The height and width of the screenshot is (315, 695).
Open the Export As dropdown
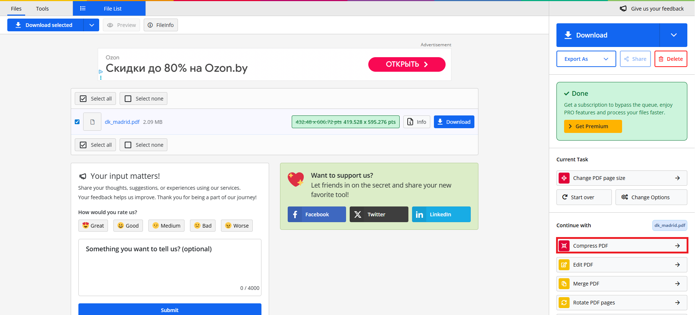(x=586, y=59)
